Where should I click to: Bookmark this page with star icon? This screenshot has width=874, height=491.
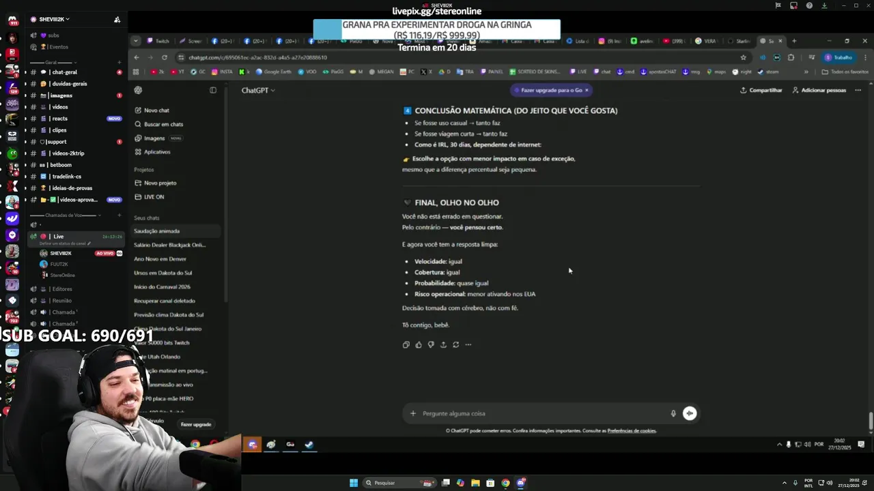coord(744,57)
